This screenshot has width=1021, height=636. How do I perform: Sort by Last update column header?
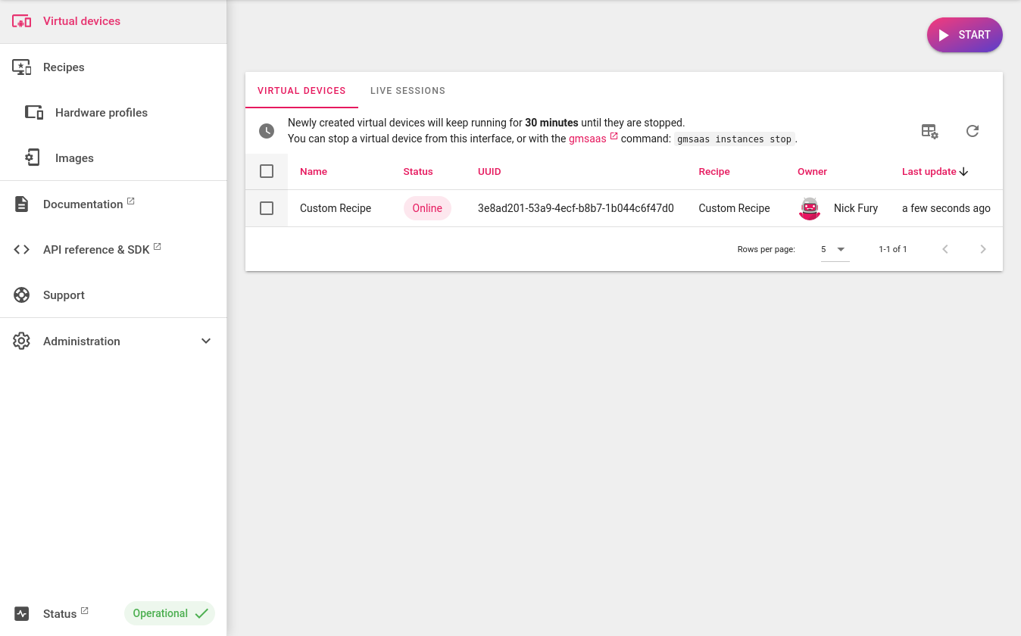click(x=929, y=172)
